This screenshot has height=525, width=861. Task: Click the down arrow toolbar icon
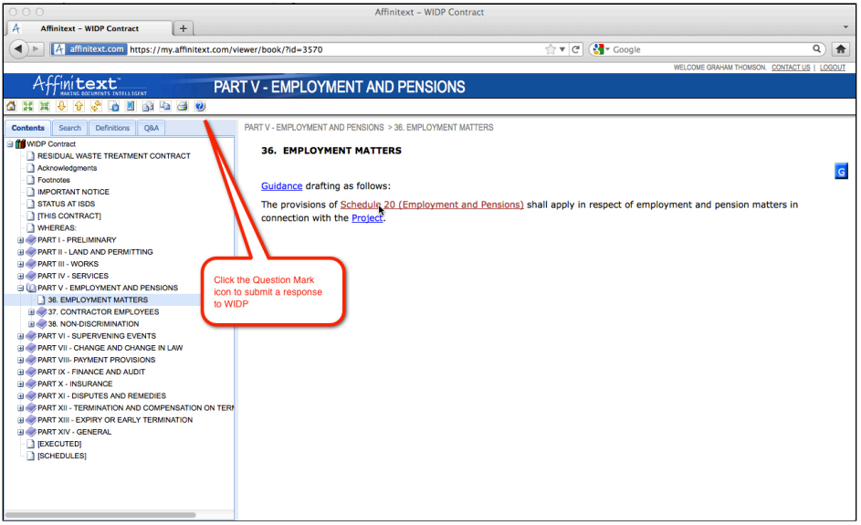[61, 106]
